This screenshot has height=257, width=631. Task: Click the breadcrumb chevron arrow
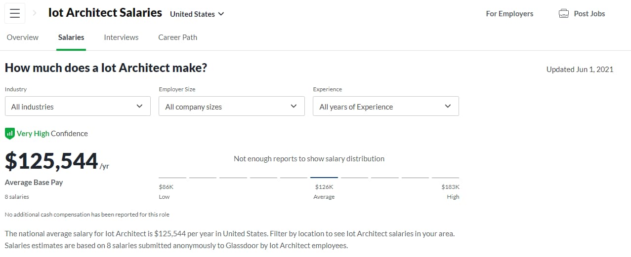point(34,14)
